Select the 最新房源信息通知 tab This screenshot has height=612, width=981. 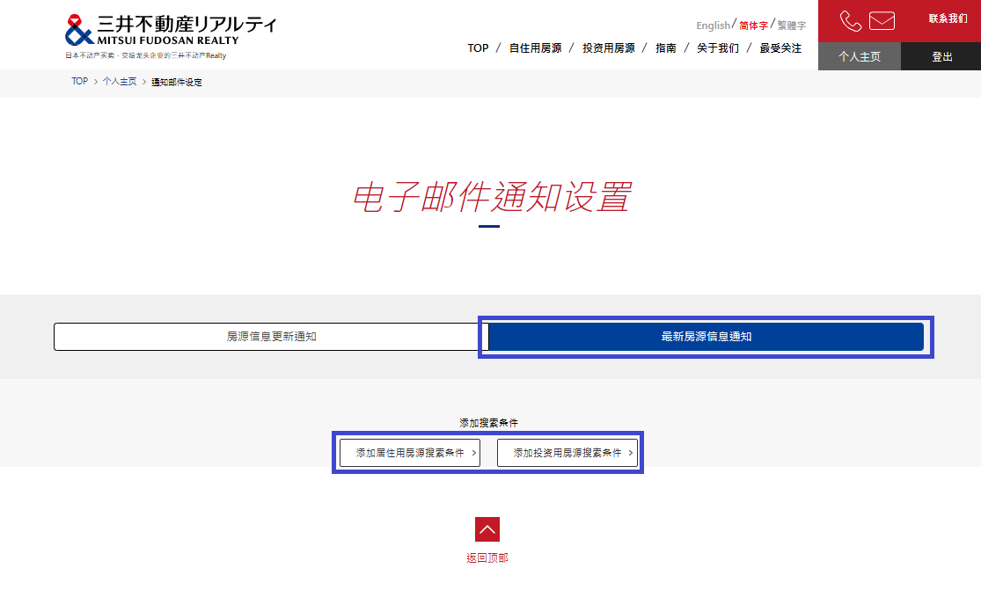[x=706, y=337]
